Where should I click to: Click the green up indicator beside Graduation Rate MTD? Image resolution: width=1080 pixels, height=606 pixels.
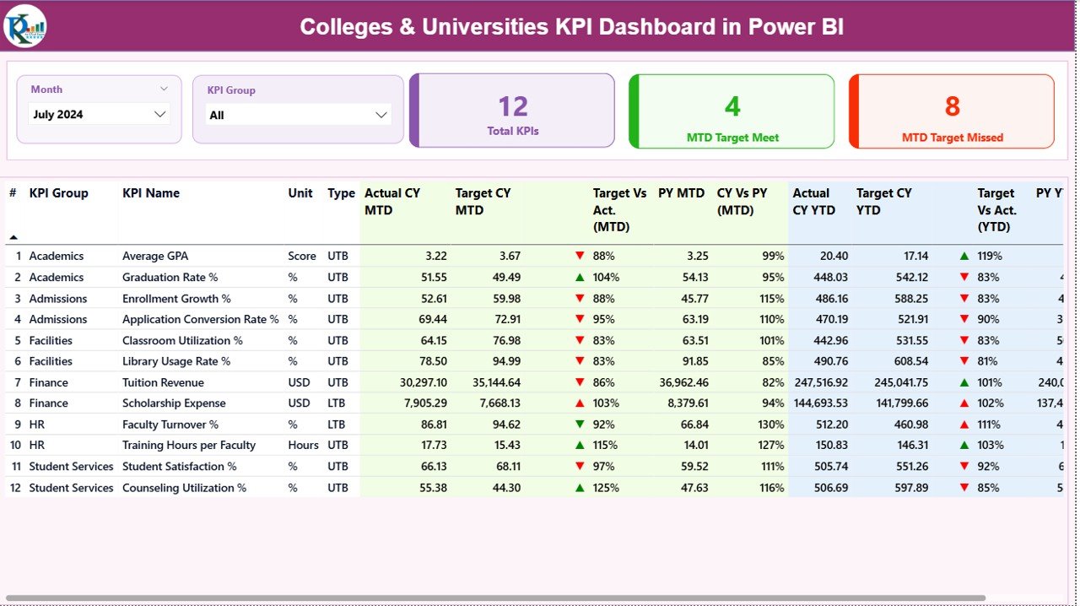(580, 276)
